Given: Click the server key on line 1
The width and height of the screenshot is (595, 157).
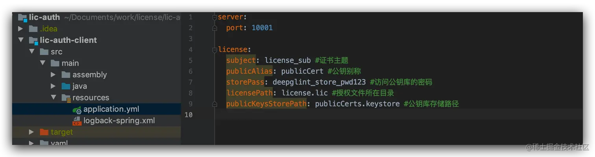Looking at the screenshot, I should tap(231, 17).
